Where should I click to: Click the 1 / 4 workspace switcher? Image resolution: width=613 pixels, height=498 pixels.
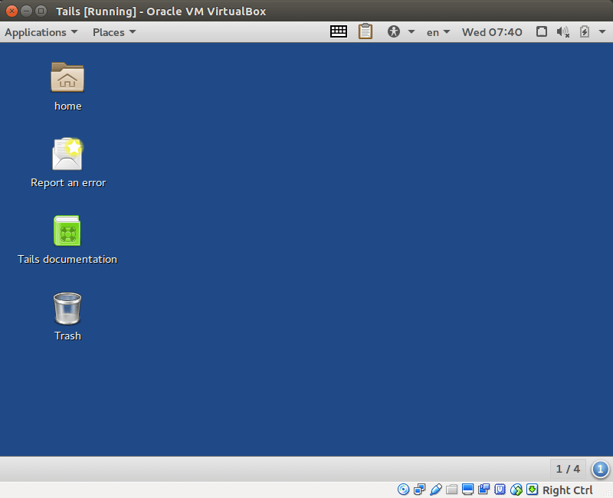tap(568, 468)
